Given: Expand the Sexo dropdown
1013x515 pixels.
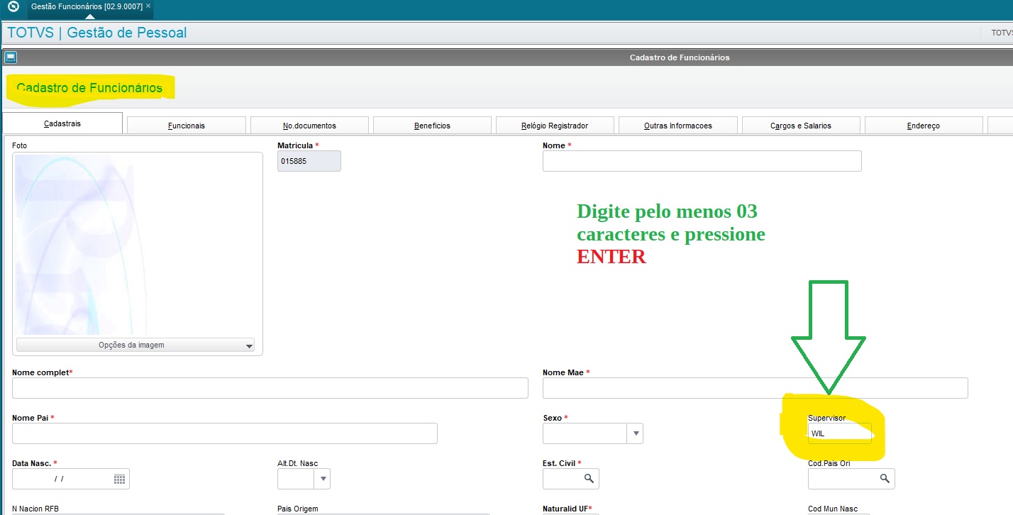Looking at the screenshot, I should pyautogui.click(x=635, y=433).
